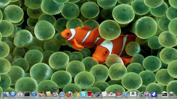Open the tan notebook app in the Dock
177x99 pixels.
click(48, 94)
